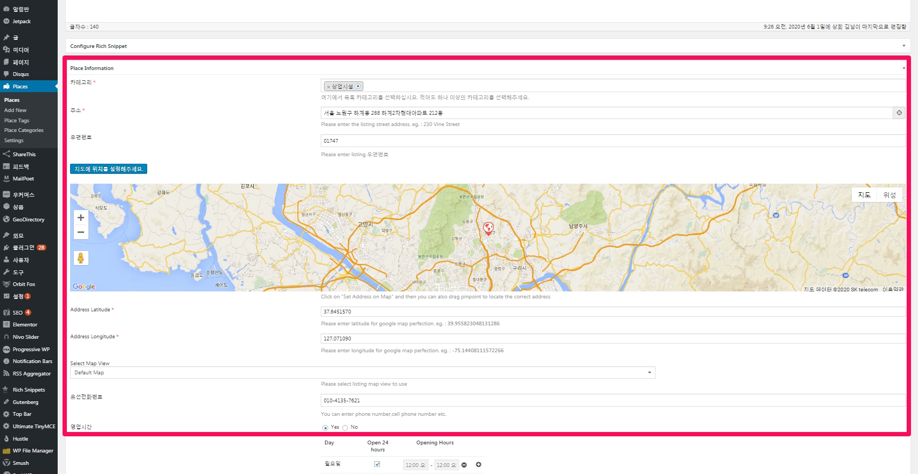Switch map to 지도 map view
Screen dimensions: 918x474
coord(864,195)
